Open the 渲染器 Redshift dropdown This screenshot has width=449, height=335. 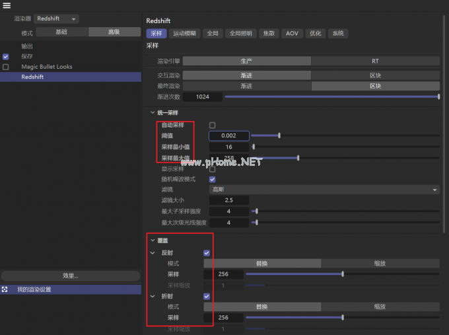(56, 19)
